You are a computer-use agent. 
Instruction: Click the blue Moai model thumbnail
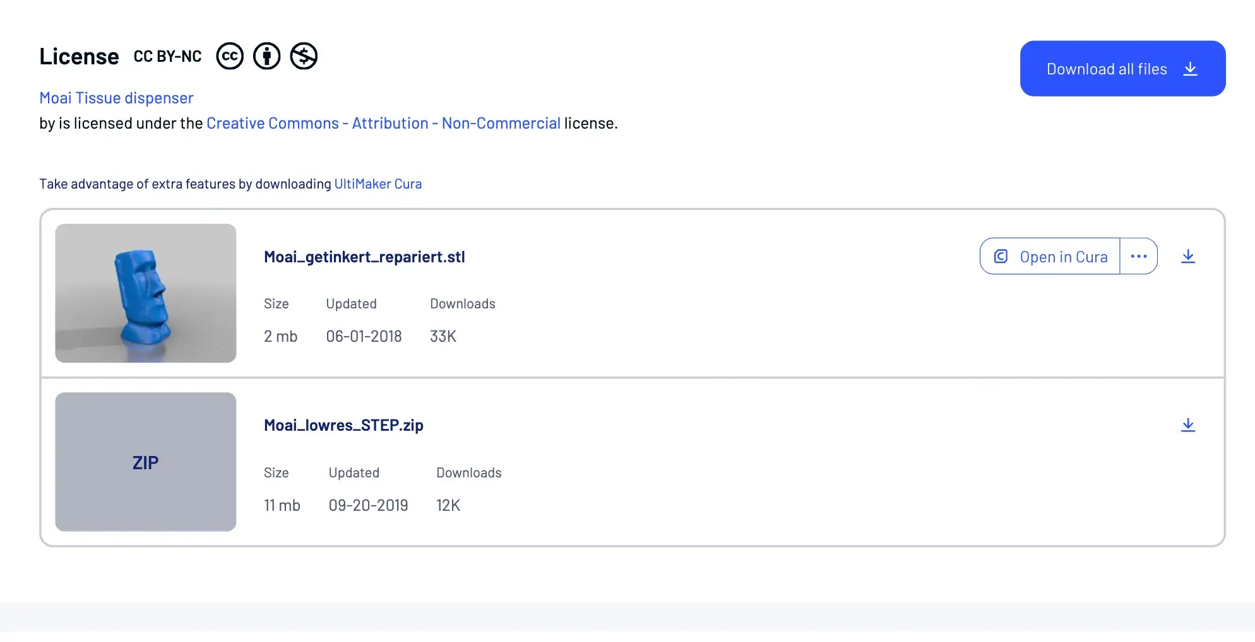tap(146, 293)
